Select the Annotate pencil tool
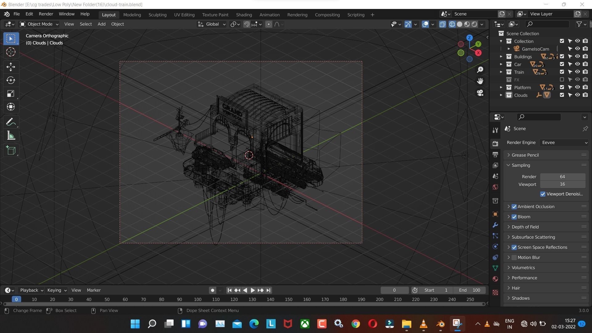Screen dimensions: 592x333 point(11,122)
